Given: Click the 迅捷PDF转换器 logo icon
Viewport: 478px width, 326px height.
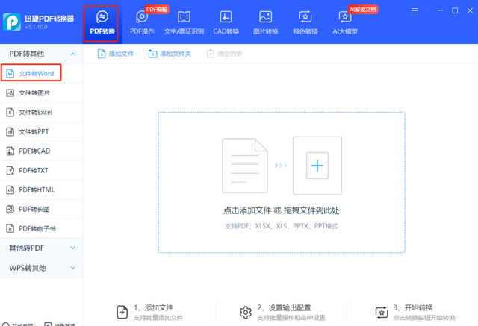Looking at the screenshot, I should (x=12, y=22).
